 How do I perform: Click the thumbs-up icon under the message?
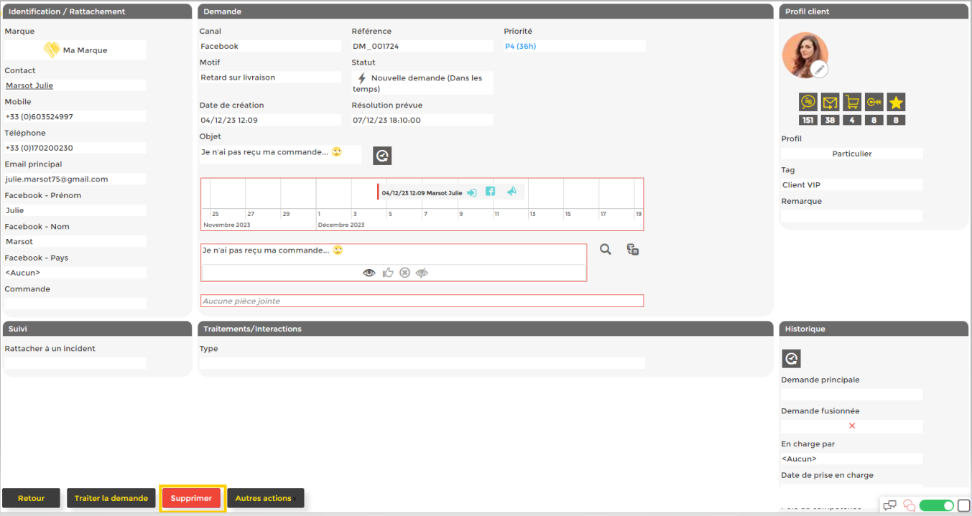tap(388, 273)
